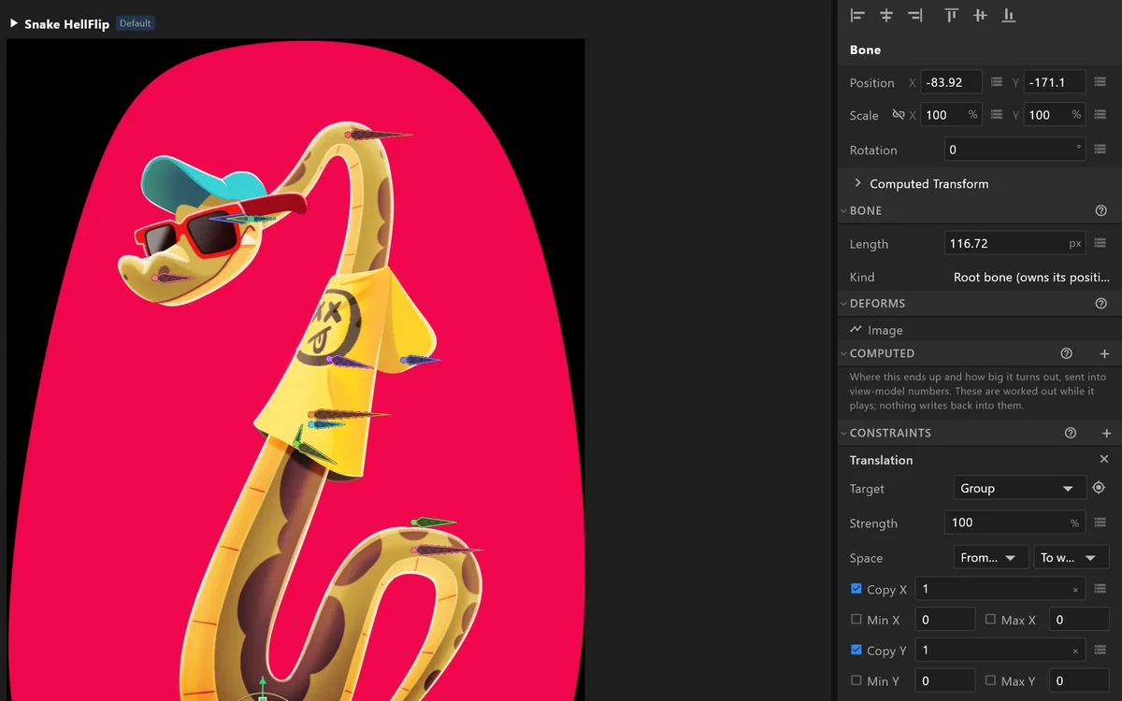Add a new constraint
Screen dimensions: 1122x701
point(1106,433)
